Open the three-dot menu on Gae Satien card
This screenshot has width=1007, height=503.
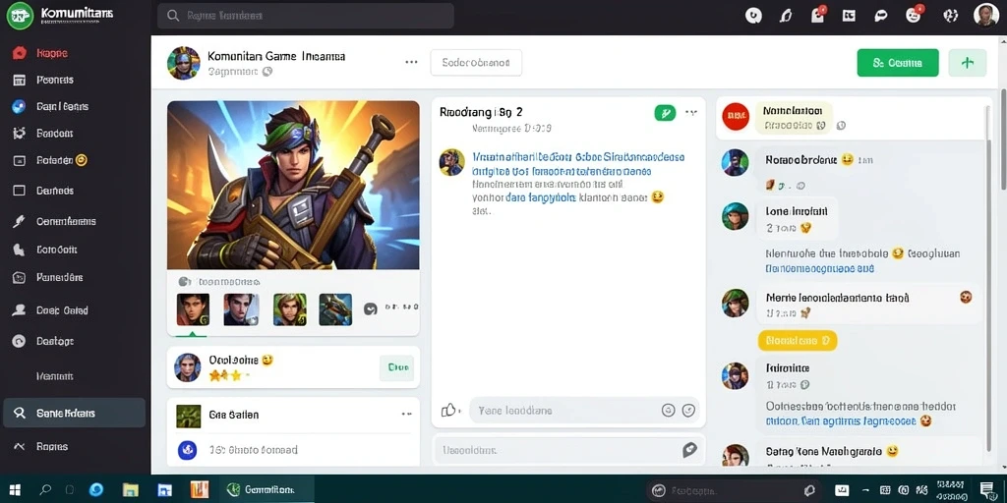tap(406, 415)
